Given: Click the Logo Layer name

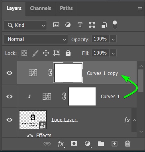Looking at the screenshot, I should tap(64, 120).
